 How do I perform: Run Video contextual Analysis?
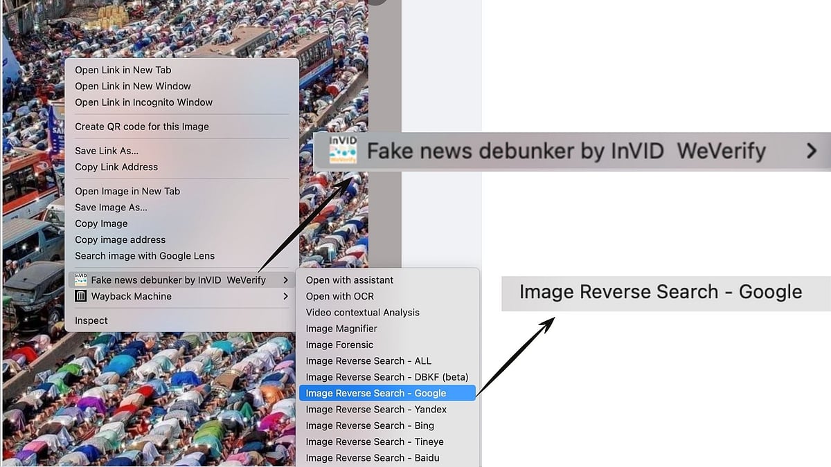point(363,312)
